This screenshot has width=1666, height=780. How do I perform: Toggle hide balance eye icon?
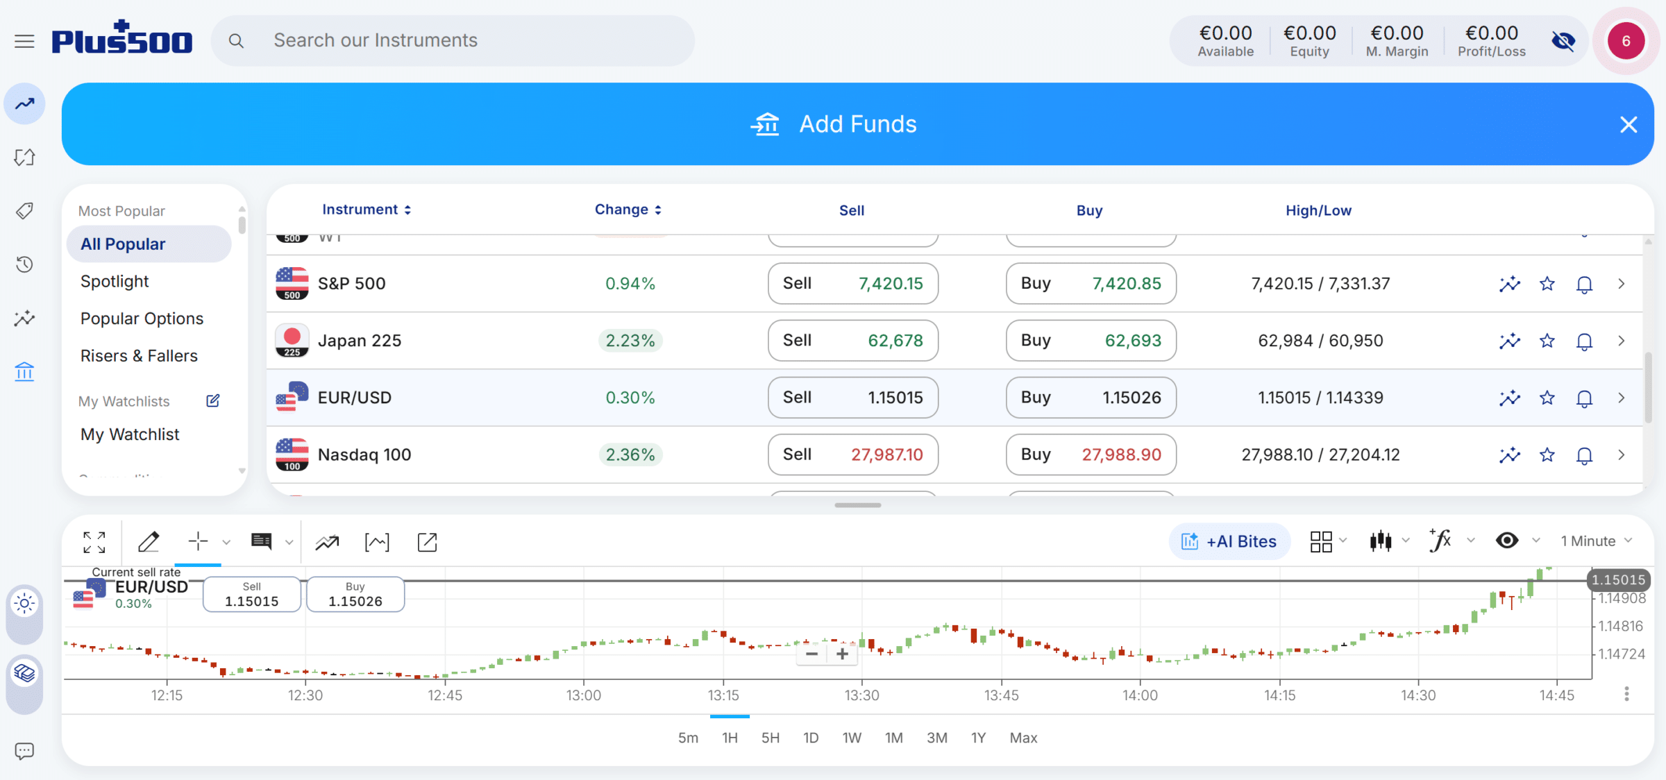[1563, 41]
